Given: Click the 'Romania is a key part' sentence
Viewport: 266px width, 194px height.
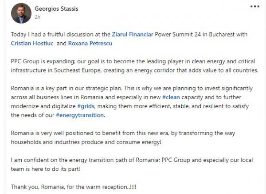Looking at the screenshot, I should click(66, 89).
